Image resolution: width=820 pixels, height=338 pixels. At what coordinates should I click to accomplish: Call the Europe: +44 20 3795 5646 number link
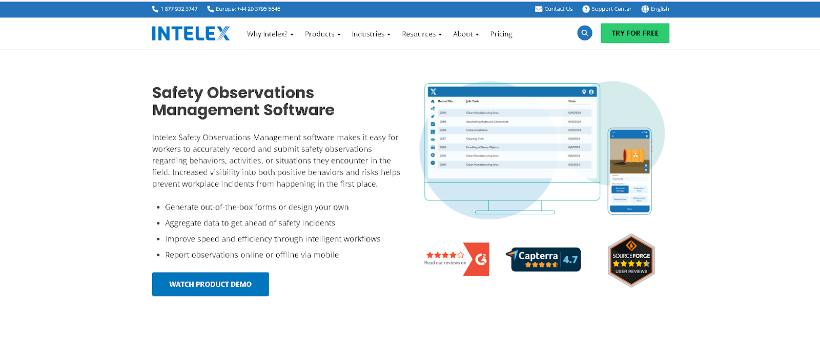(248, 9)
